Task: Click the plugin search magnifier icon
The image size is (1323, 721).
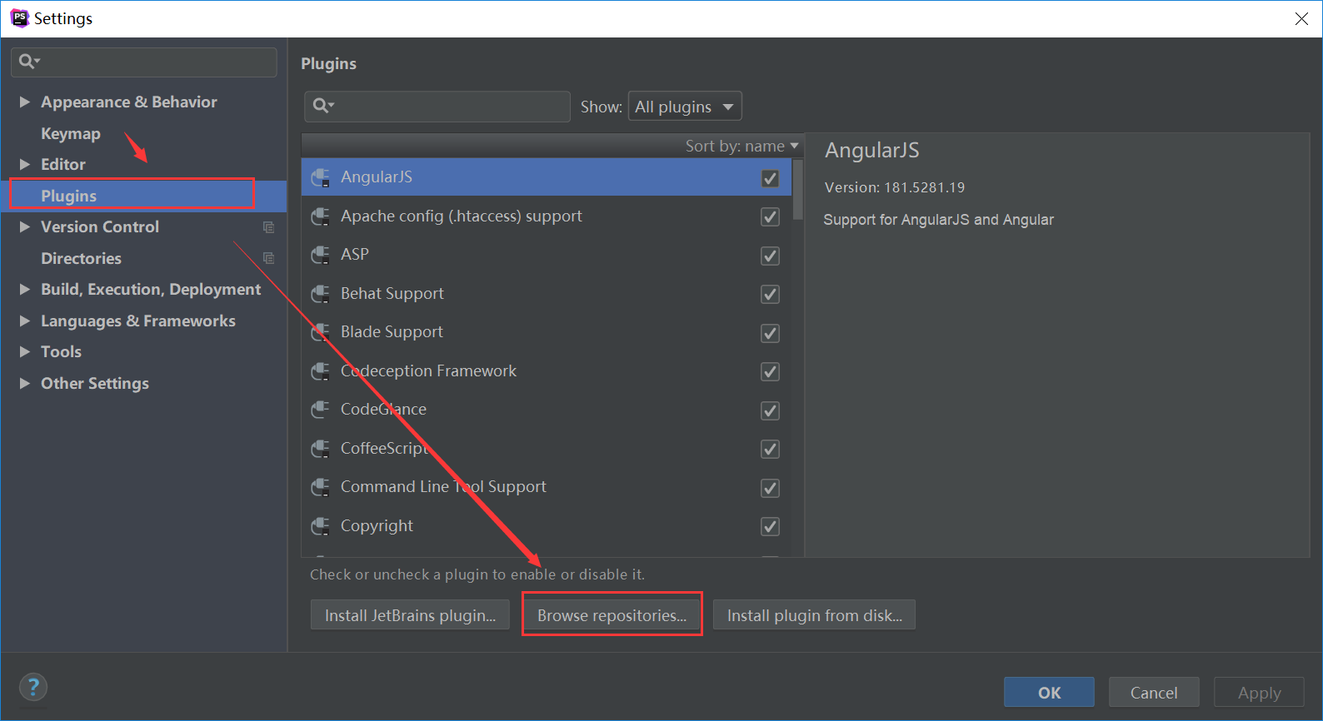Action: point(322,106)
